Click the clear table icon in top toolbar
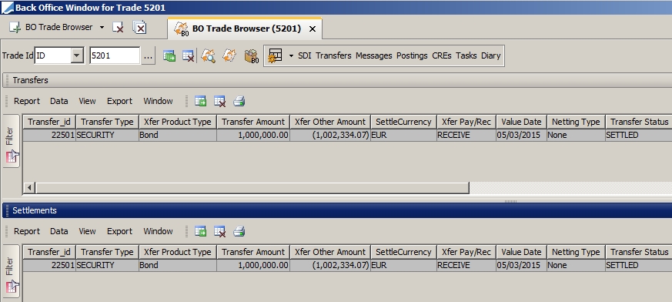Image resolution: width=672 pixels, height=302 pixels. click(x=188, y=55)
